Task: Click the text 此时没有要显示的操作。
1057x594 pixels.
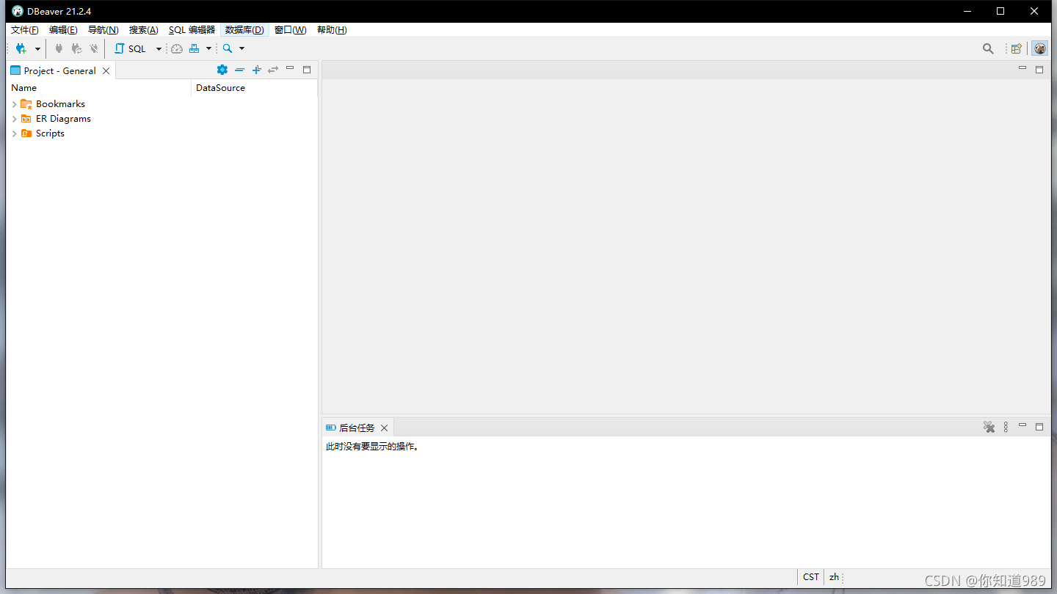Action: click(373, 447)
